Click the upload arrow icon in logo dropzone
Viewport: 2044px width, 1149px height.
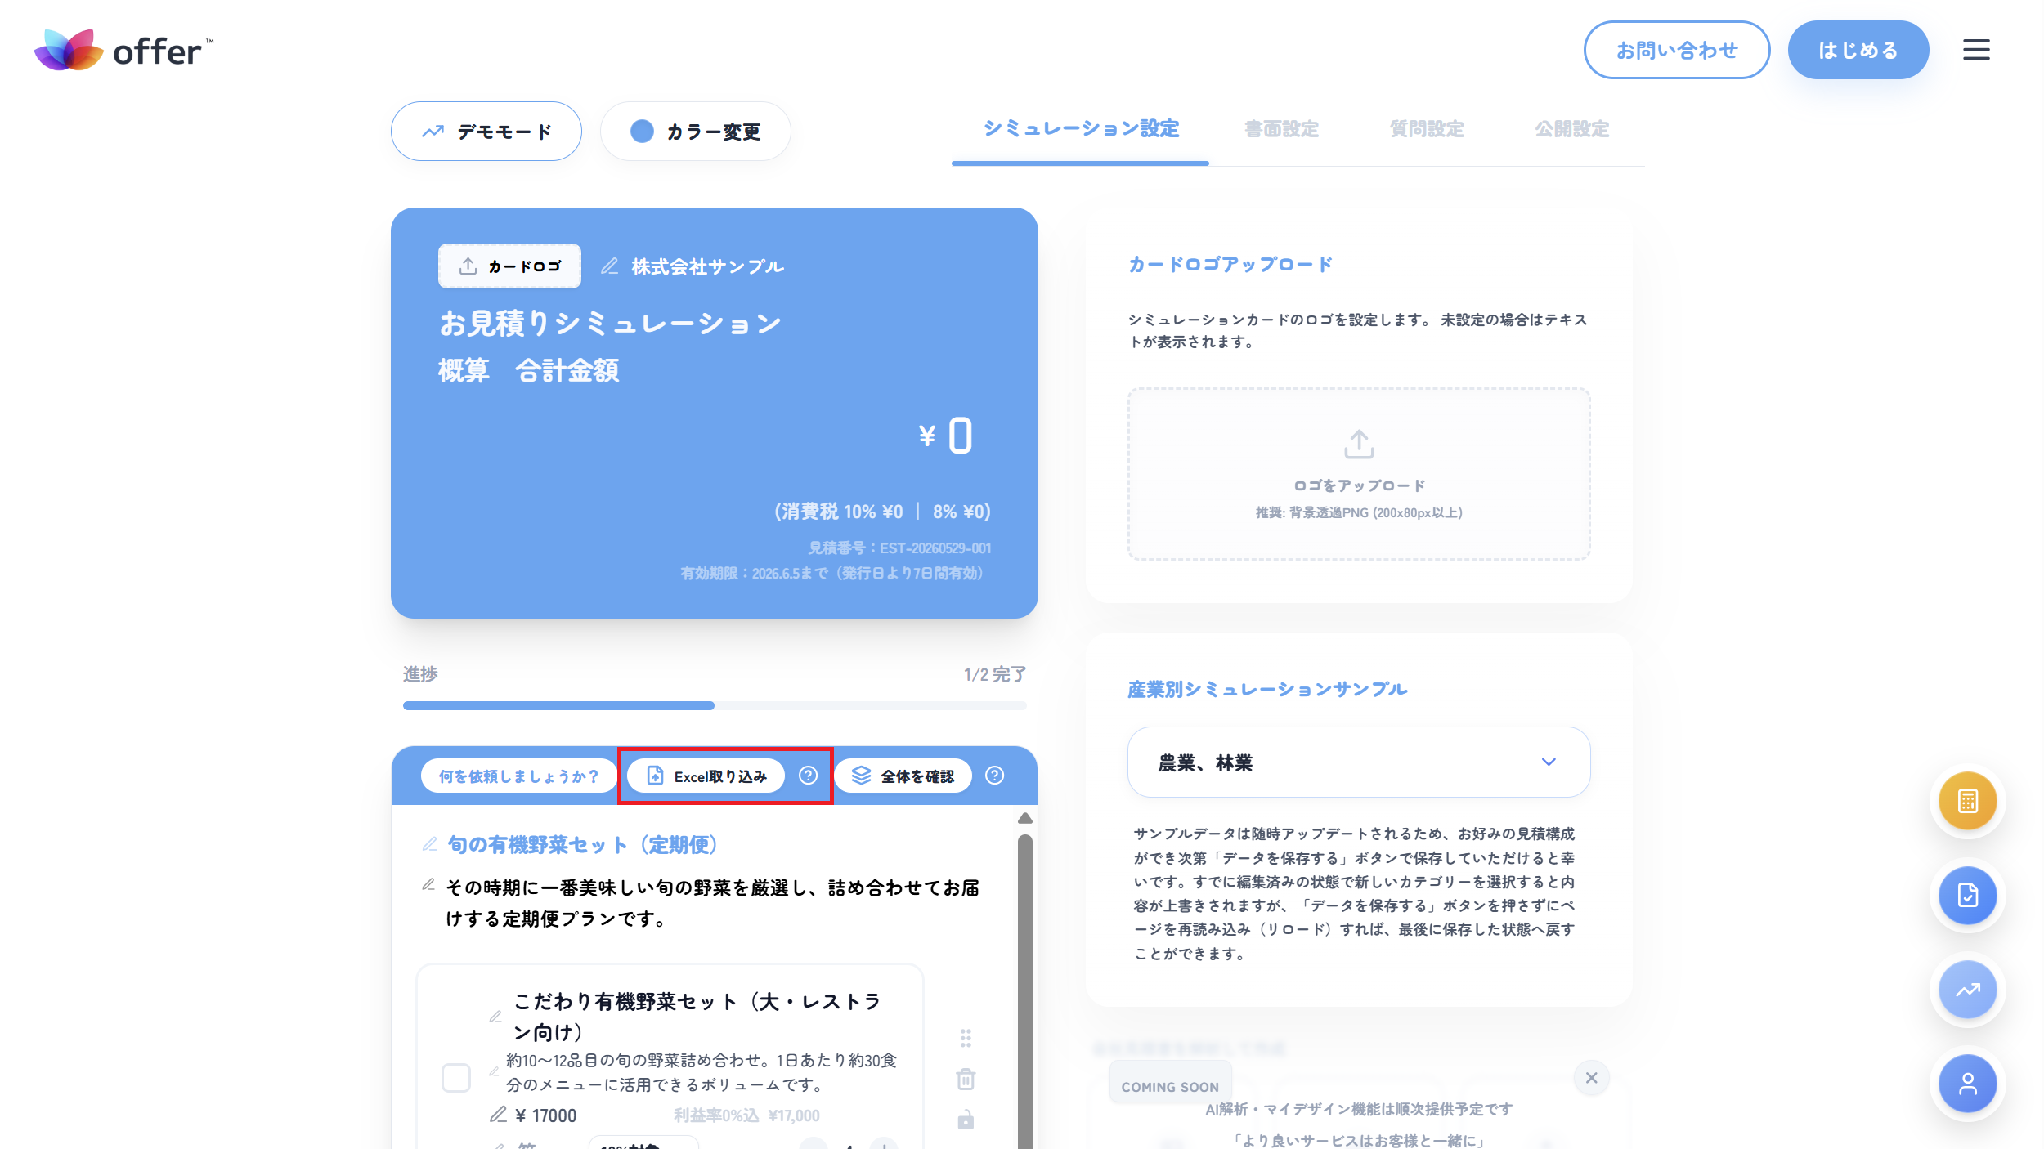coord(1359,445)
